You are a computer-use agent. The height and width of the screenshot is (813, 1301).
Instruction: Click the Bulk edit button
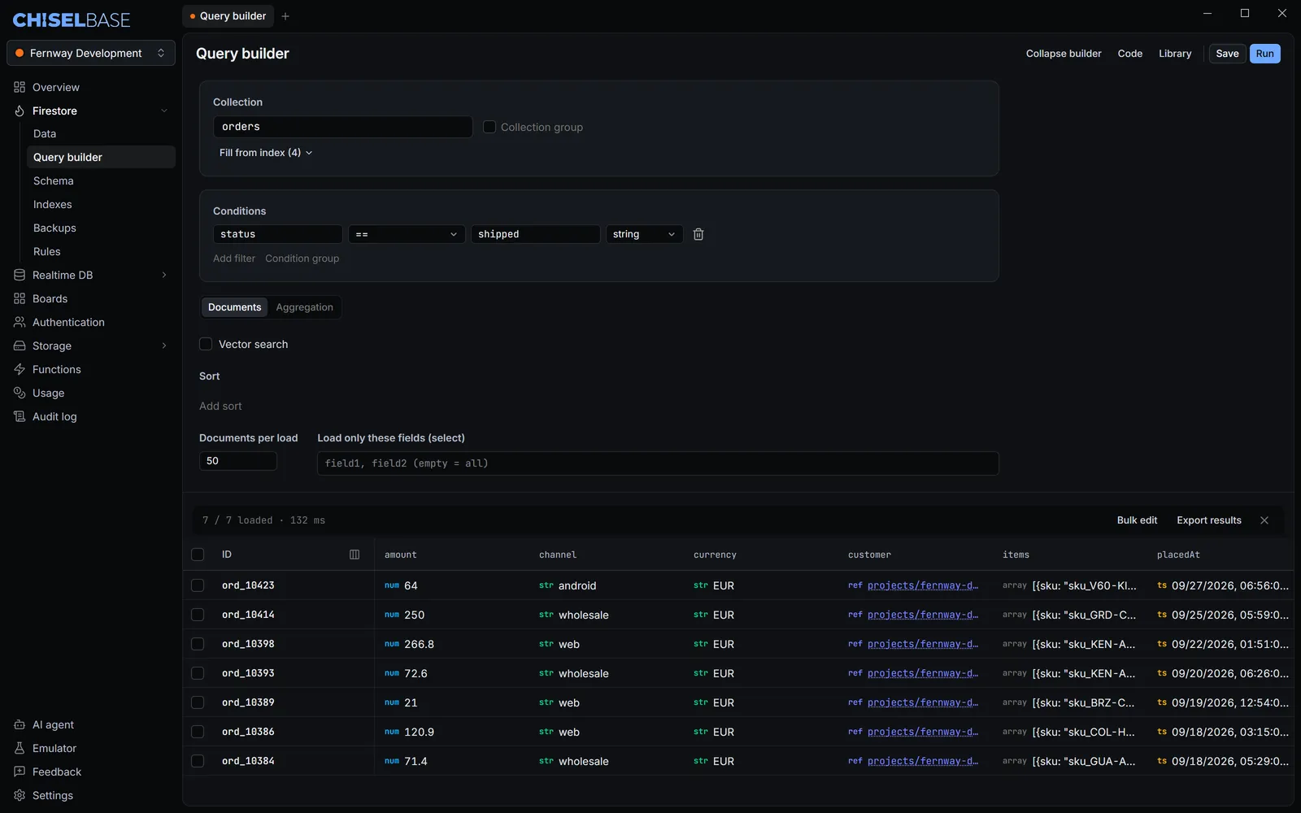1137,520
